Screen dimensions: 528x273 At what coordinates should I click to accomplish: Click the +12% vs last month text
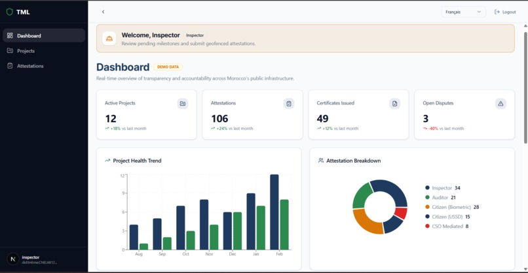pos(337,128)
